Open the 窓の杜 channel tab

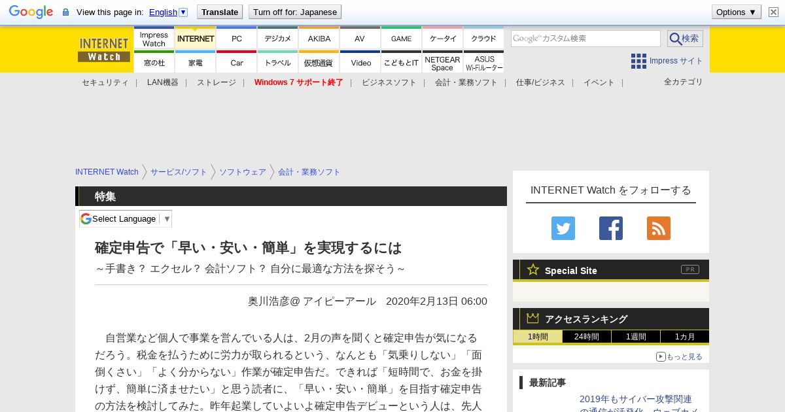[154, 62]
